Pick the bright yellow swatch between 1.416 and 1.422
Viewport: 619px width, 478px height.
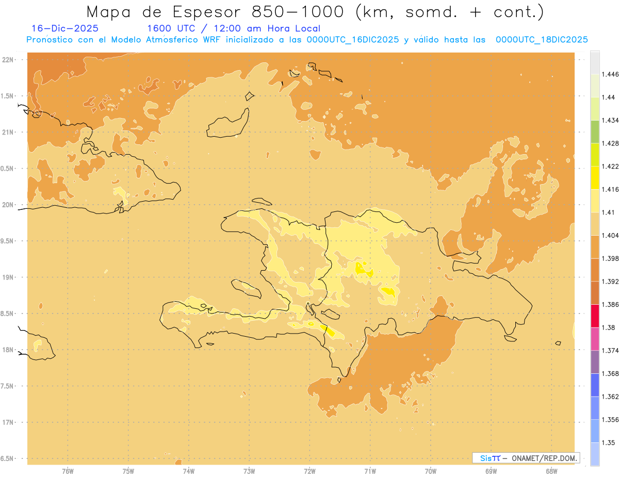(595, 177)
